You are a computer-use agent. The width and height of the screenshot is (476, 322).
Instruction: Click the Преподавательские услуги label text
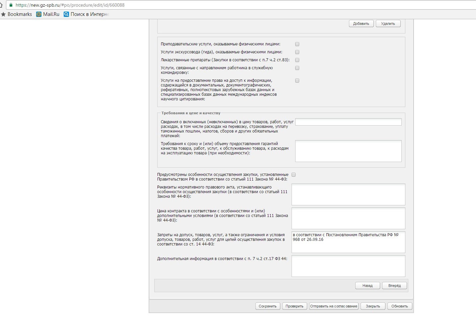[221, 44]
